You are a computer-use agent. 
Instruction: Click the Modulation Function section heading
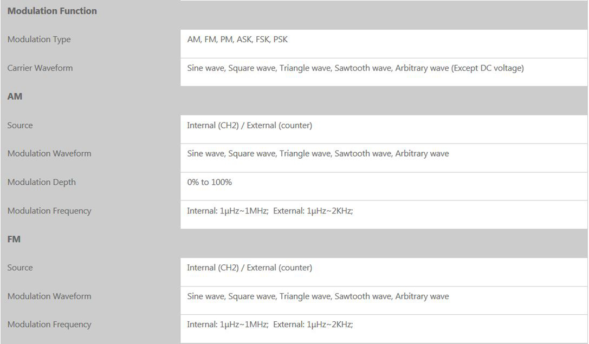52,11
